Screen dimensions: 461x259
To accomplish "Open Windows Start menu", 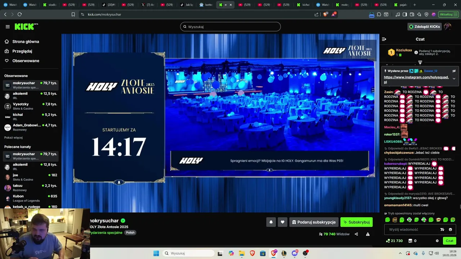I will coord(156,253).
